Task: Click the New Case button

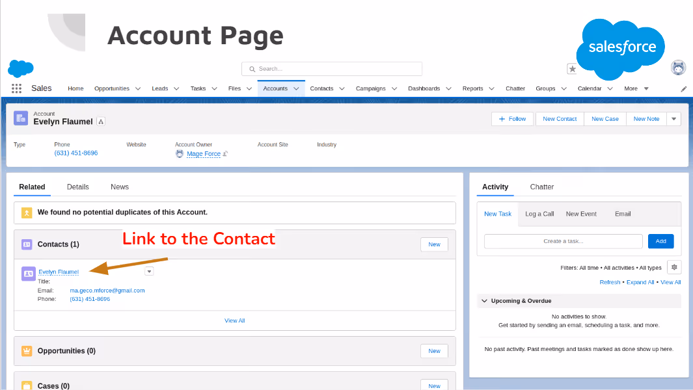Action: (x=605, y=119)
